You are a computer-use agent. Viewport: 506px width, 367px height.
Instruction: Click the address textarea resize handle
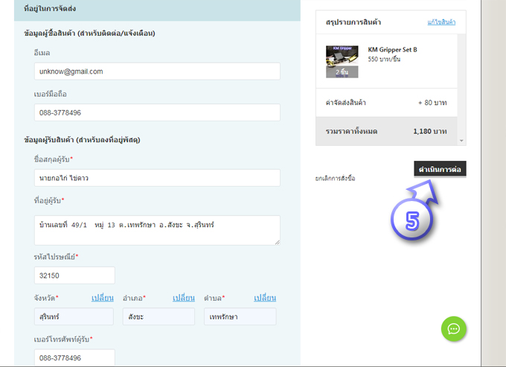point(278,242)
